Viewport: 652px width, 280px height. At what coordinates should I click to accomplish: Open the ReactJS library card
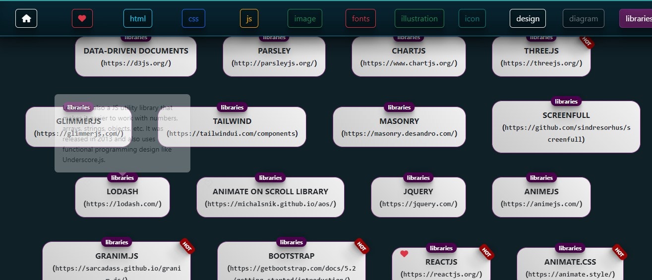click(441, 265)
